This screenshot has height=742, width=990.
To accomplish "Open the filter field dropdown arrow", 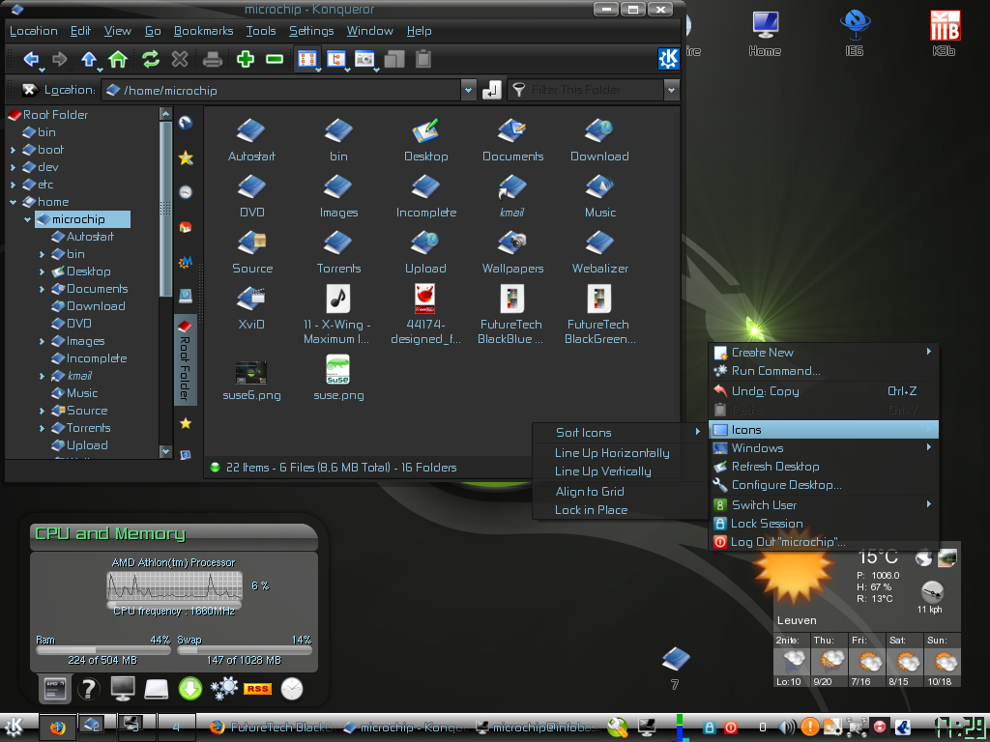I will pos(672,90).
